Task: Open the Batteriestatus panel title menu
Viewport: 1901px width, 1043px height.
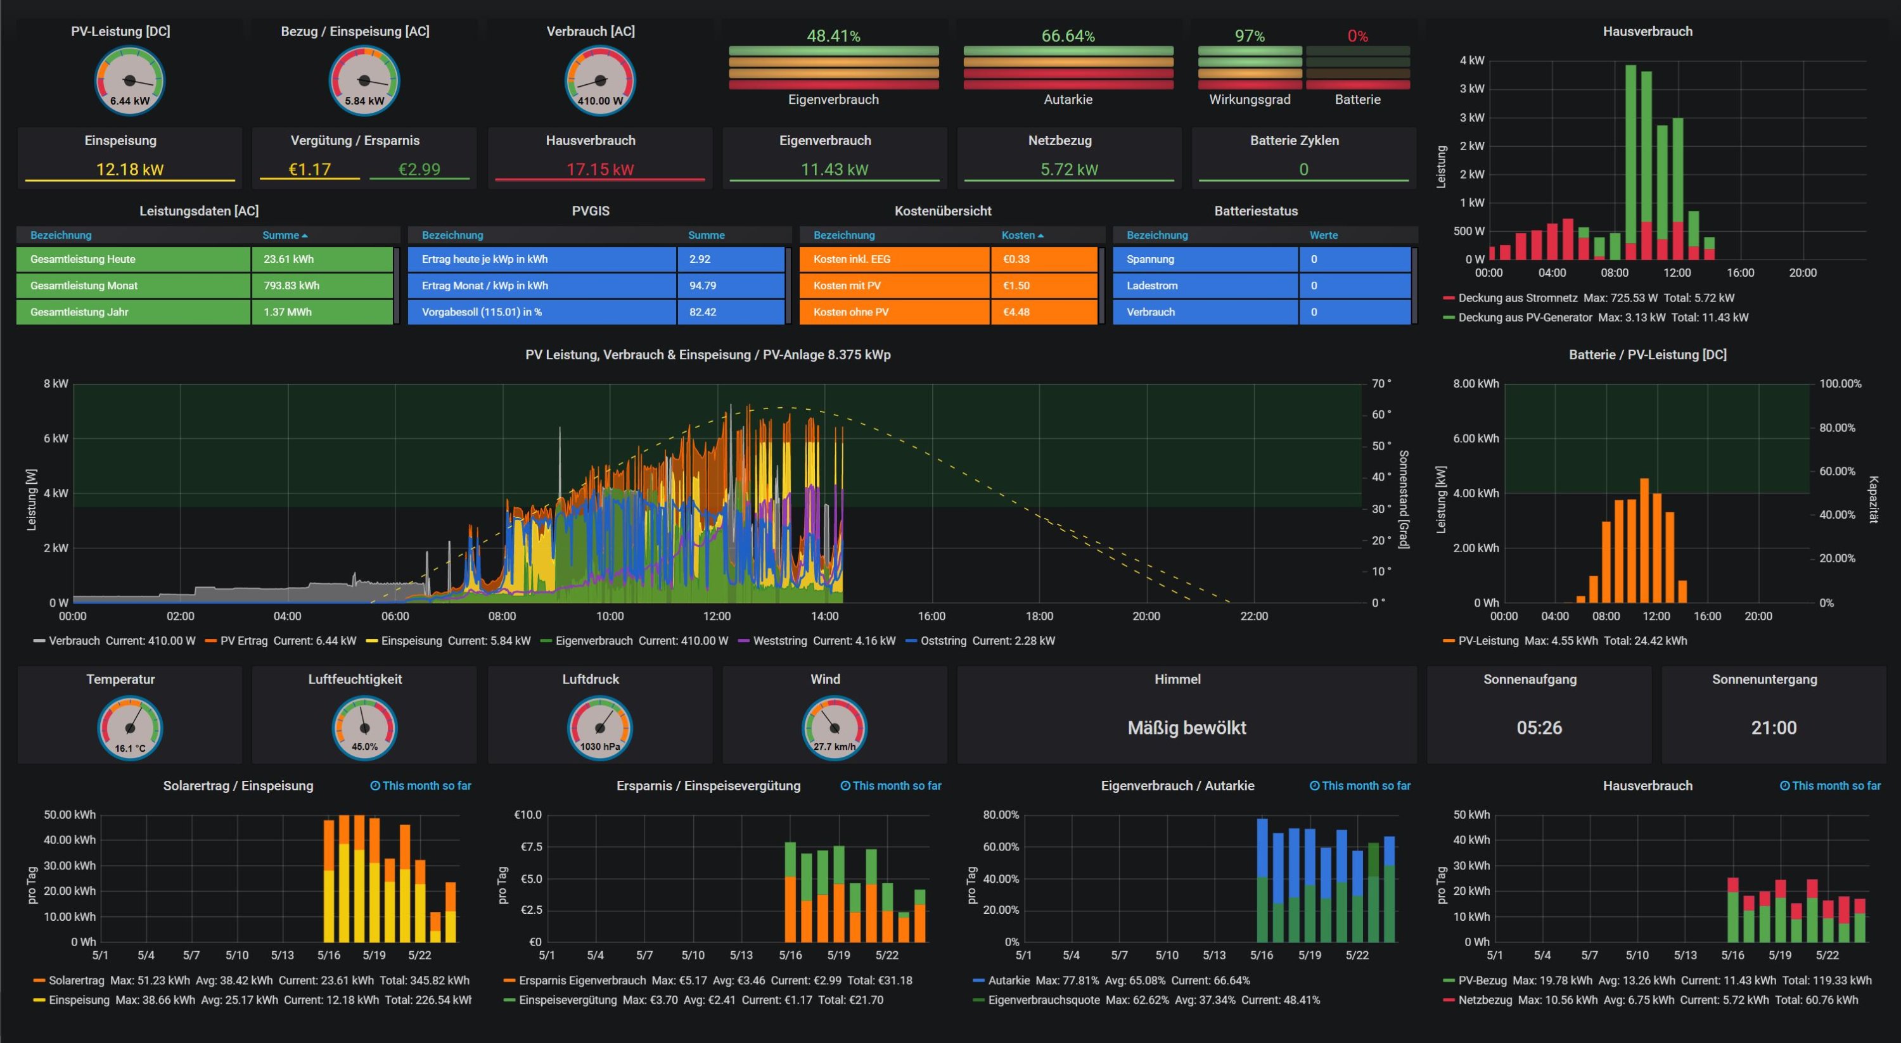Action: (x=1255, y=211)
